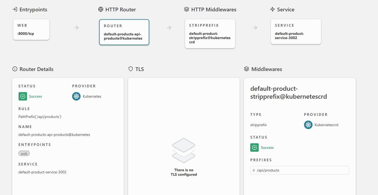Open the default-product-service-3002 service card
Screen dimensions: 378x195
[296, 32]
